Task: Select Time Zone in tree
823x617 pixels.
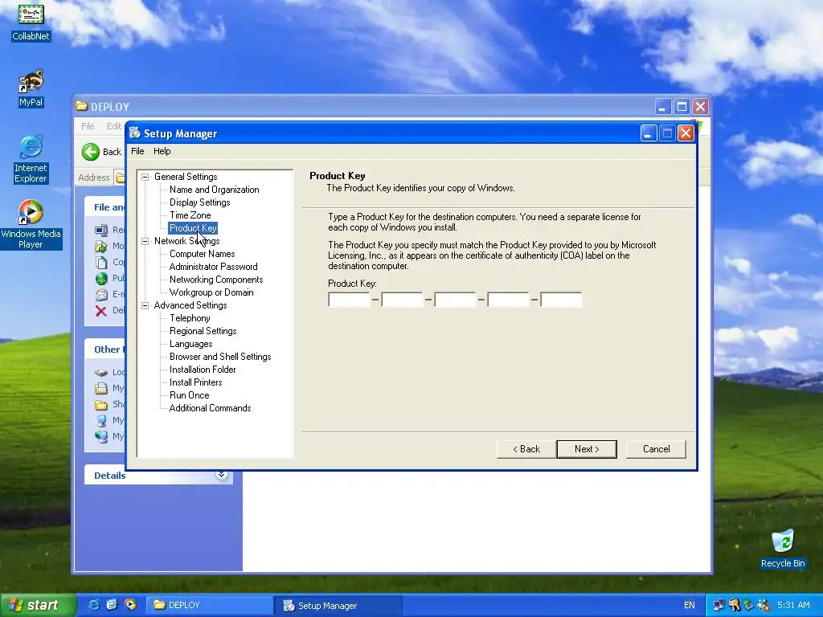Action: click(190, 215)
